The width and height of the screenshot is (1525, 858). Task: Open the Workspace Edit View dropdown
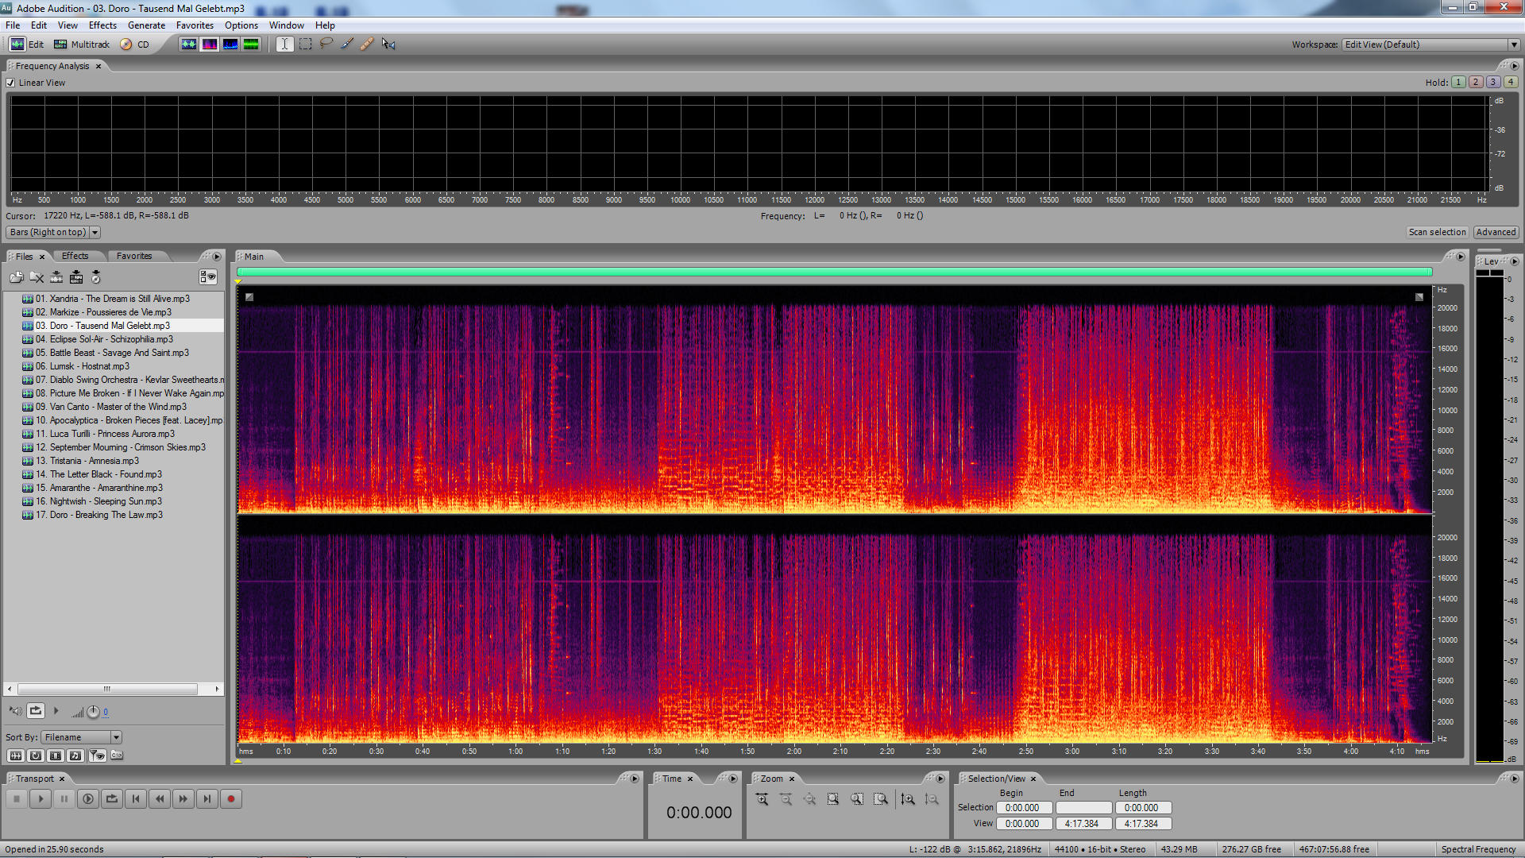[1514, 44]
